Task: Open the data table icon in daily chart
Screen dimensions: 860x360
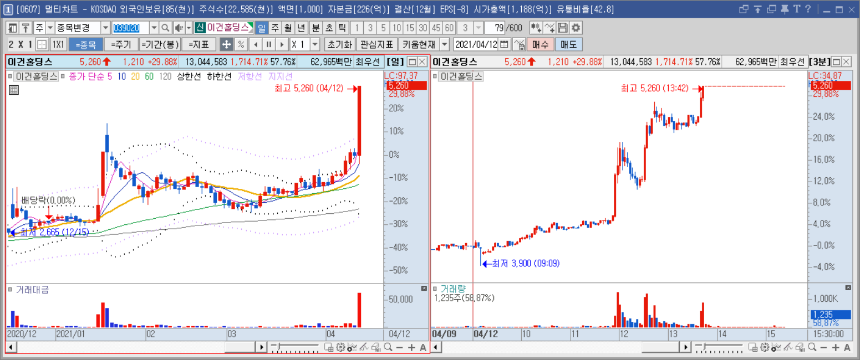Action: 14,90
